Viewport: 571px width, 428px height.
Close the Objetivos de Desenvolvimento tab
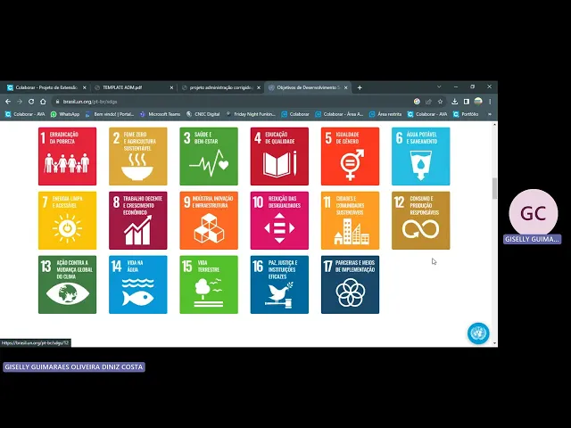click(346, 87)
